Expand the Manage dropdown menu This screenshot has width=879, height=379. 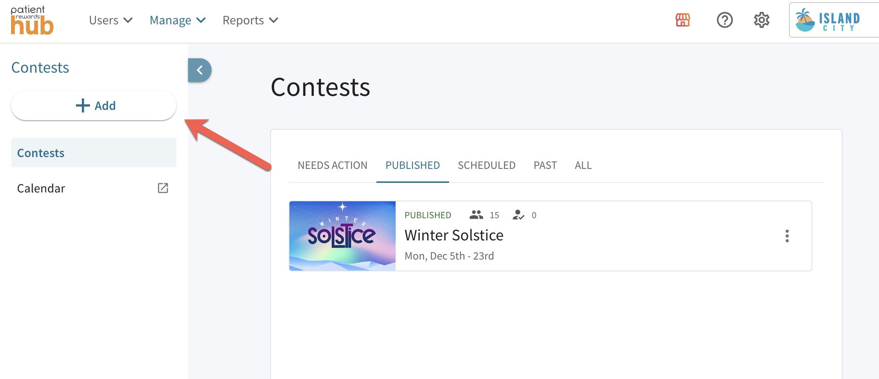coord(178,20)
